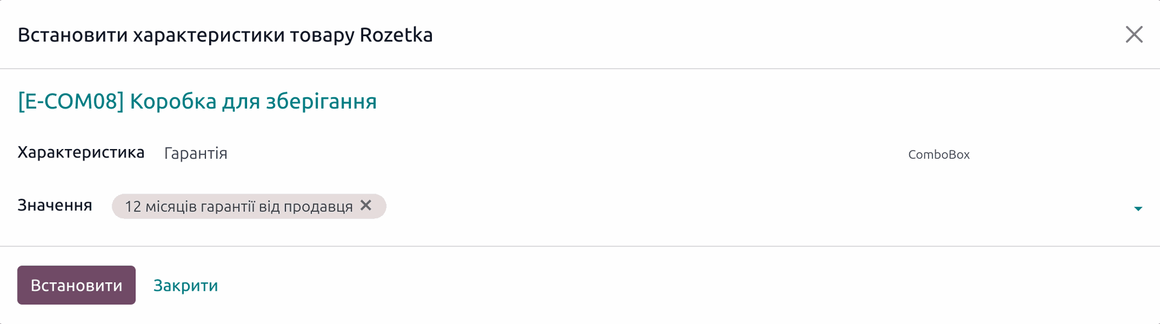This screenshot has width=1160, height=324.
Task: Remove the 12 місяців гарантії tag
Action: coord(366,205)
